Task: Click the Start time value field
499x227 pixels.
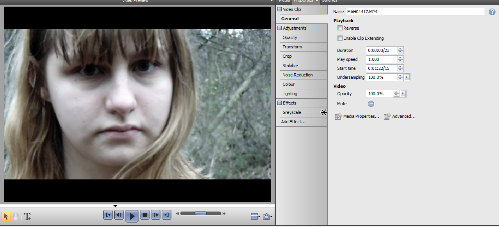Action: (382, 68)
